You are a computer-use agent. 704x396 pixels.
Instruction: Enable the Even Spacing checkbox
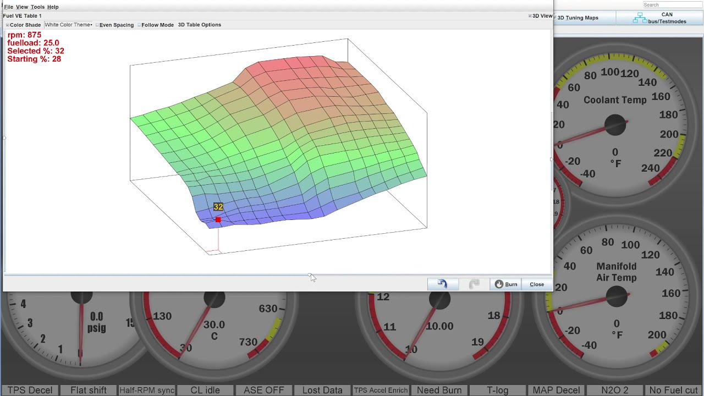coord(114,25)
